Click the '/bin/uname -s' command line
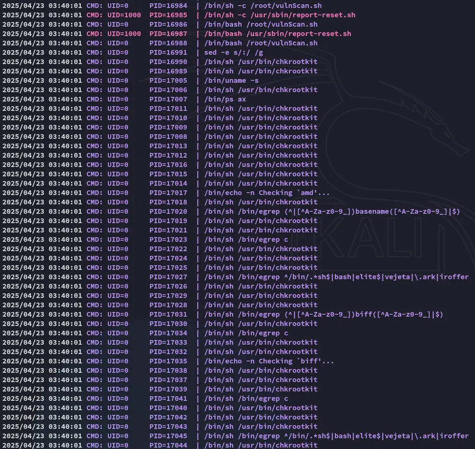This screenshot has height=449, width=475. pyautogui.click(x=231, y=80)
